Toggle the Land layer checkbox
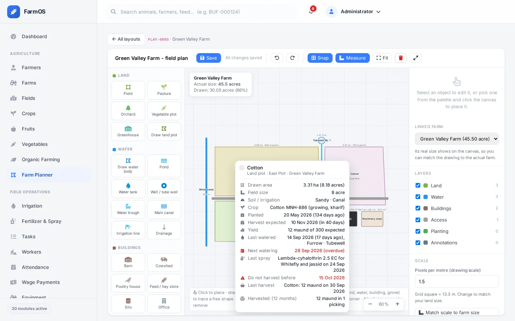The image size is (515, 321). tap(418, 185)
